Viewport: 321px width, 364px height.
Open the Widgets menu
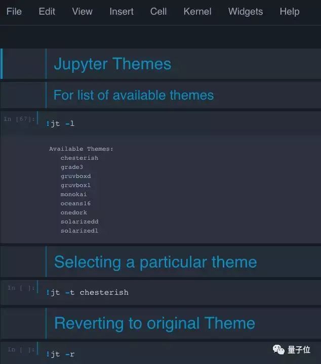pos(246,11)
